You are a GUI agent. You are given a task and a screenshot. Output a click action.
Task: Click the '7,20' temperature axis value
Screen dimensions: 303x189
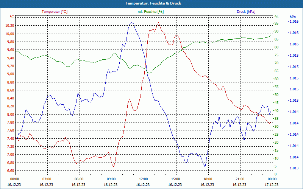click(x=11, y=146)
